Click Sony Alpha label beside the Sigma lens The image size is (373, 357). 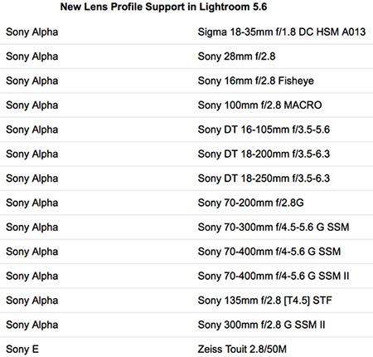32,32
